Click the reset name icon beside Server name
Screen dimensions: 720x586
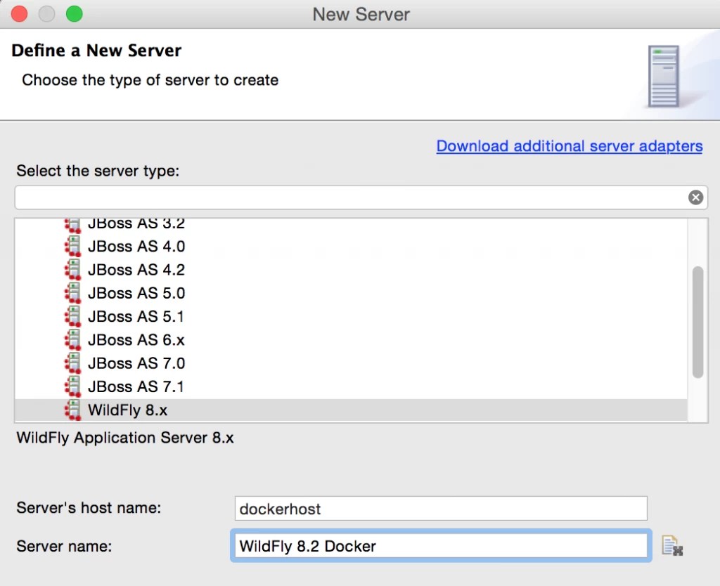tap(673, 545)
